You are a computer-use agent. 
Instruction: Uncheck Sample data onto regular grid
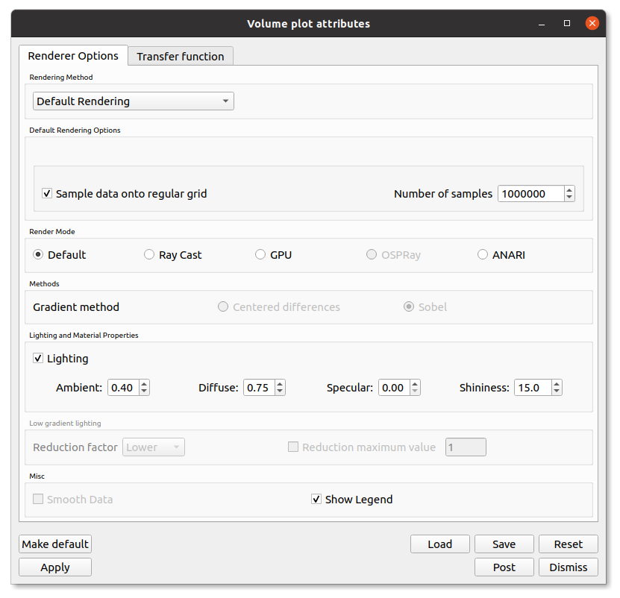point(47,193)
